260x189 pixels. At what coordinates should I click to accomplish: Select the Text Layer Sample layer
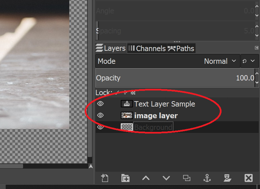pos(165,104)
